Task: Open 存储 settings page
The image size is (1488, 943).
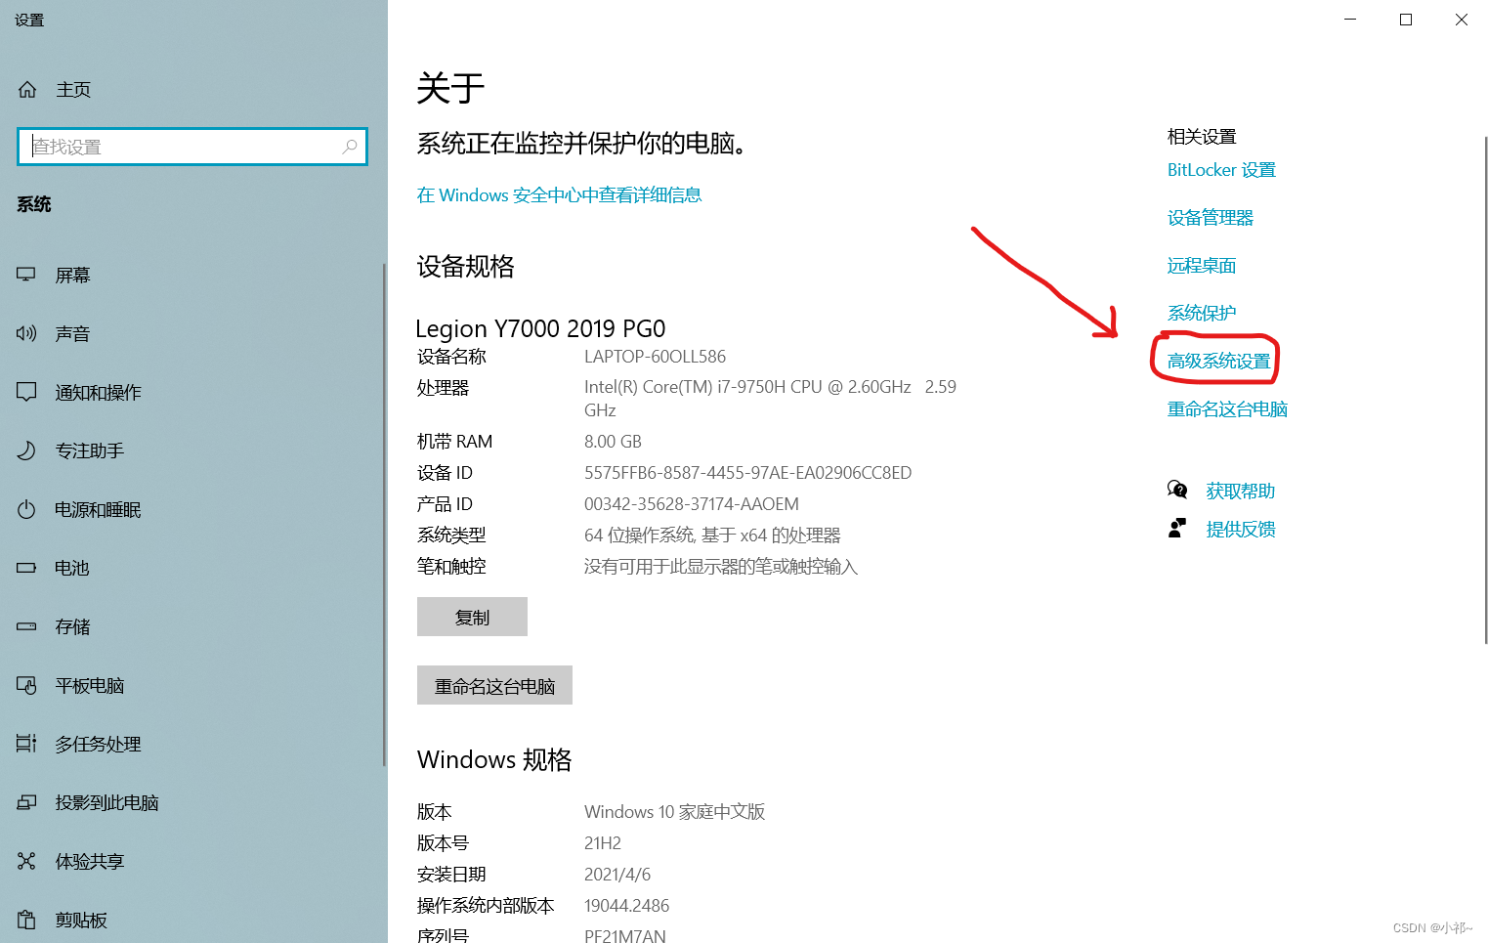Action: pyautogui.click(x=72, y=626)
